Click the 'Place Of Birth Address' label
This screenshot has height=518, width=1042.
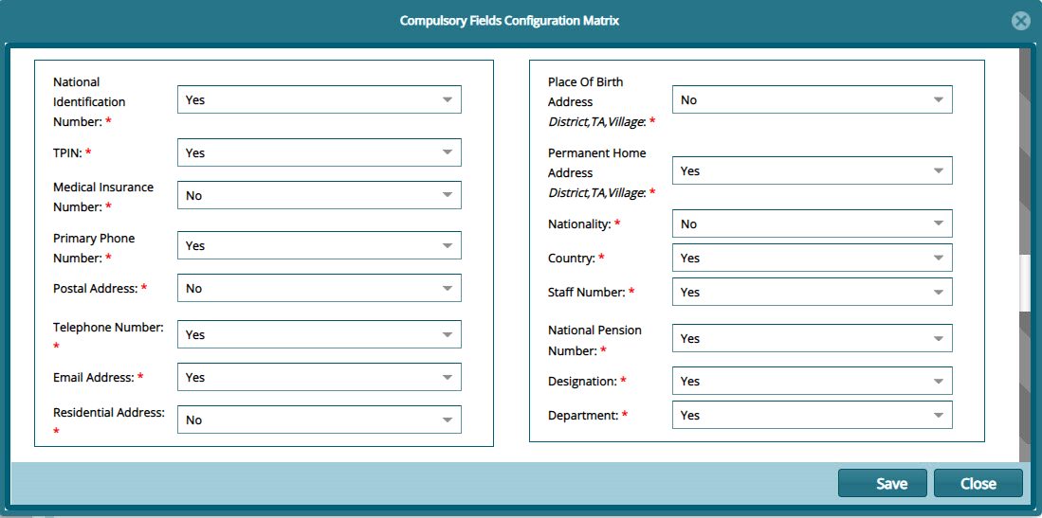(x=585, y=92)
